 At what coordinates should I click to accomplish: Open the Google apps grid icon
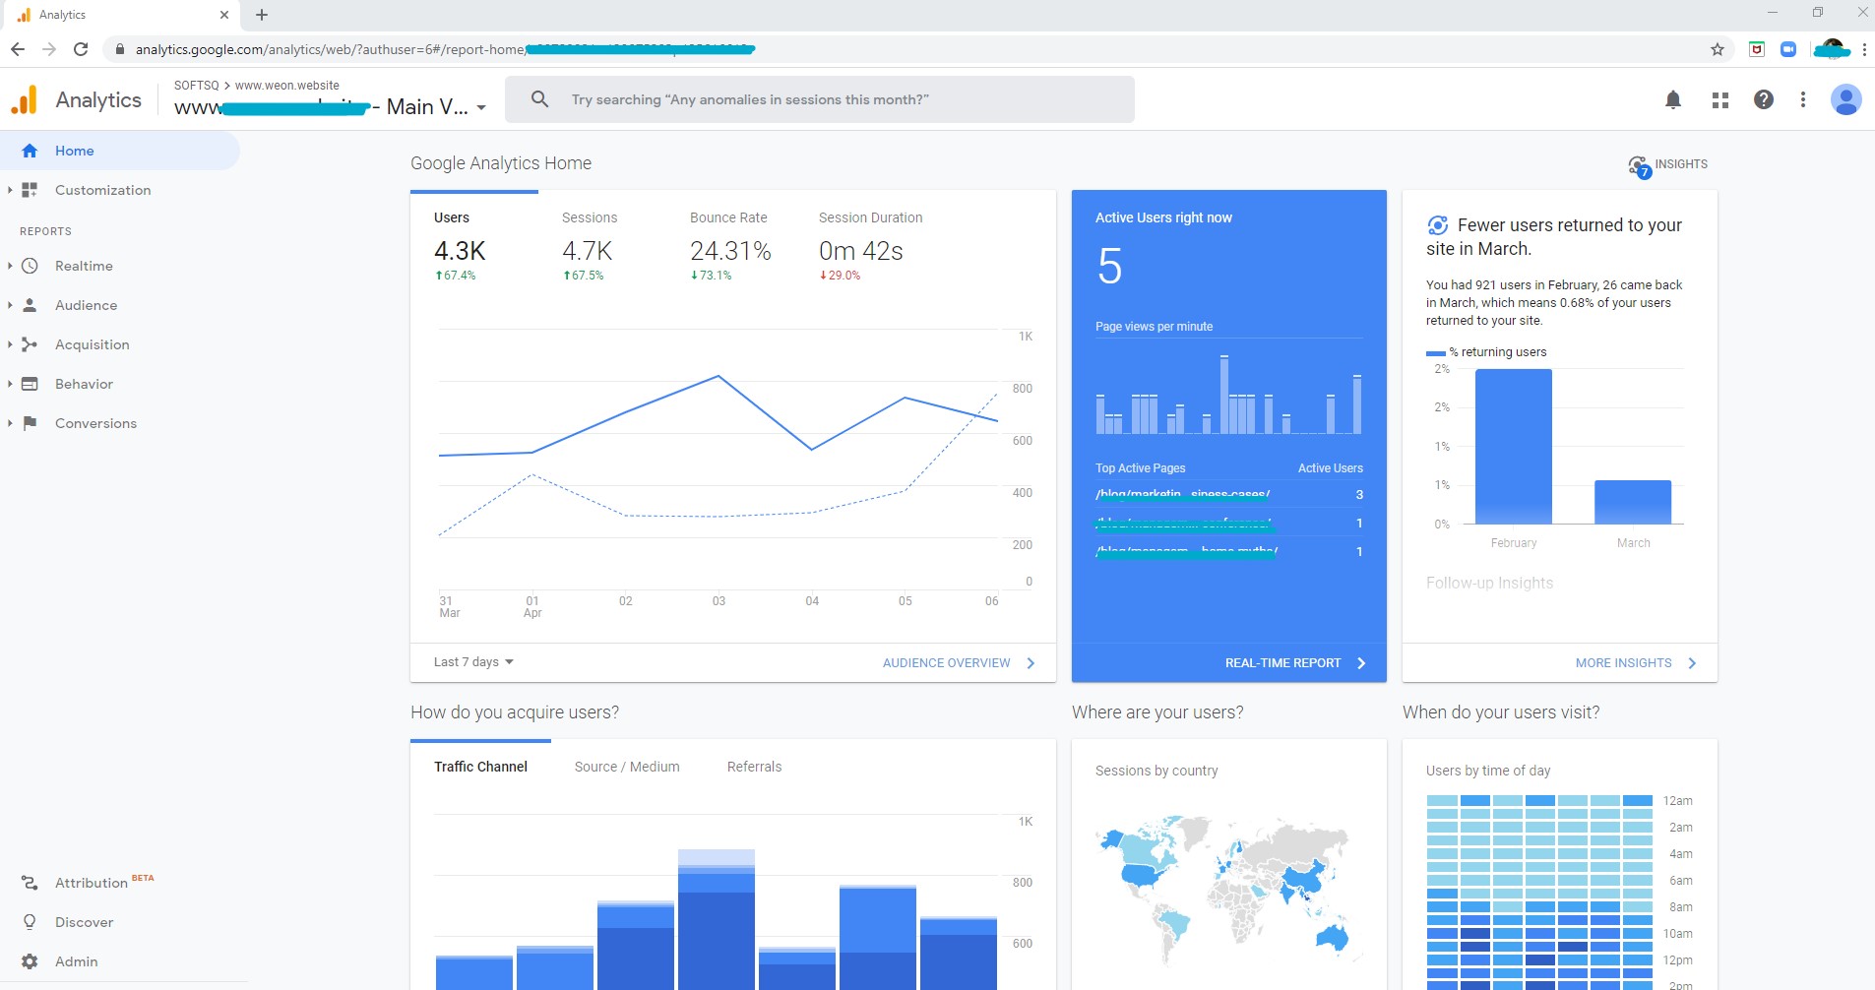[x=1719, y=99]
